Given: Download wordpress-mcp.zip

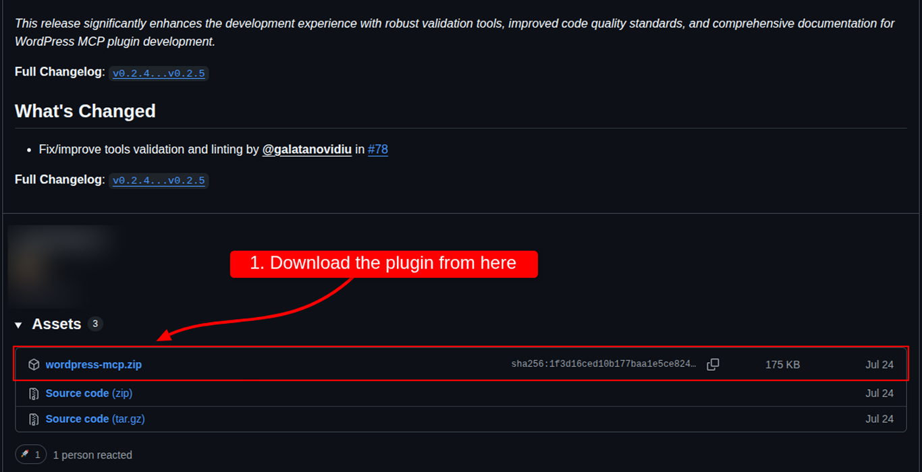Looking at the screenshot, I should 93,364.
